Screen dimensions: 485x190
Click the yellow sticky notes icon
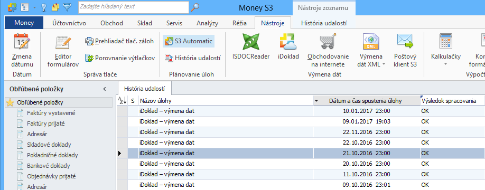[55, 7]
